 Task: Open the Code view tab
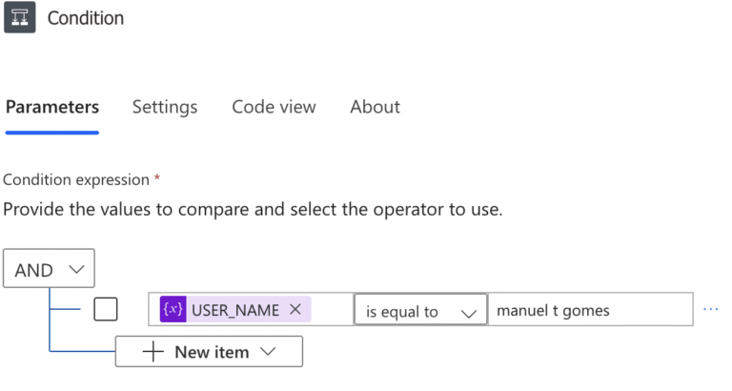[274, 107]
